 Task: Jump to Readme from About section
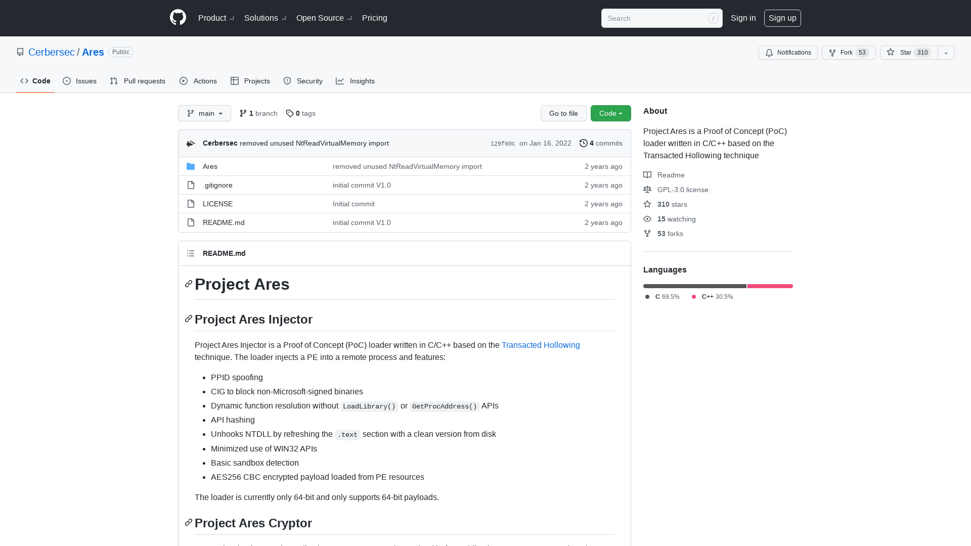664,175
